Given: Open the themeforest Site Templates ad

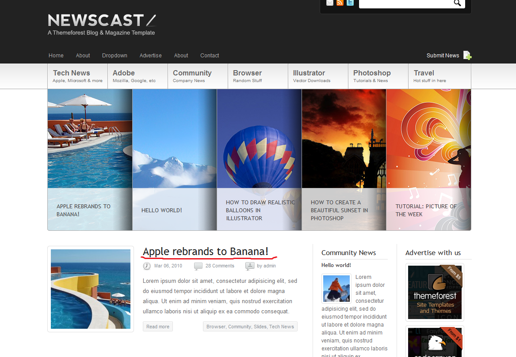Looking at the screenshot, I should [435, 292].
